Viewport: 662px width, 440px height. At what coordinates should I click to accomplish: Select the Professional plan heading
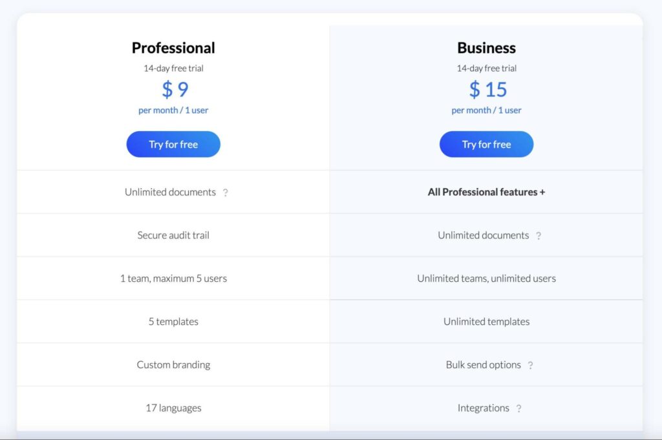173,48
